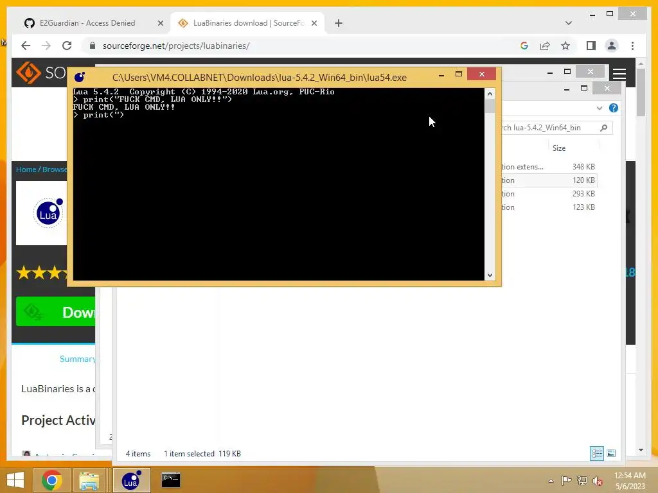Screen dimensions: 658x493
Task: Open the Google icon in address bar
Action: pyautogui.click(x=524, y=46)
